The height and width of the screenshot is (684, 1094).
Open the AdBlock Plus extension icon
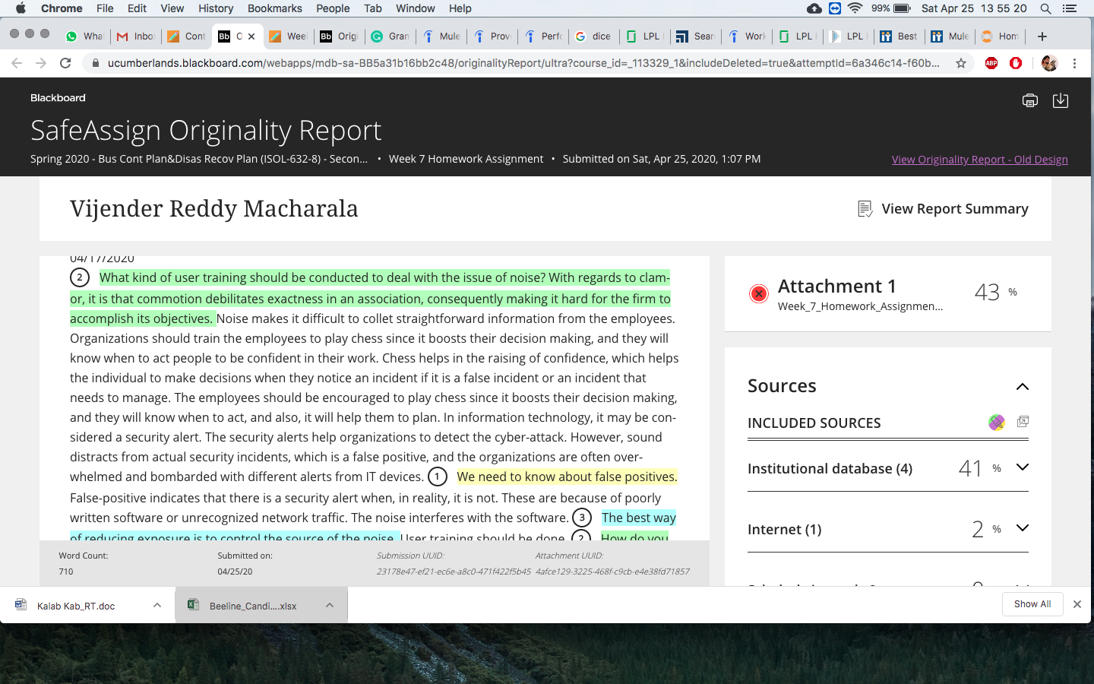click(991, 63)
